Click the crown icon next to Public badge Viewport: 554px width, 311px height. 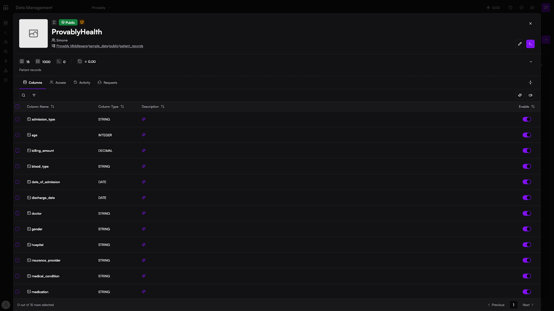pos(82,22)
